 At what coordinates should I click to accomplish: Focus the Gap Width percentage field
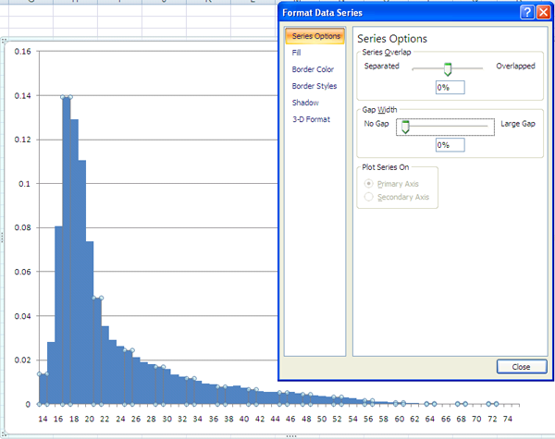[x=450, y=145]
